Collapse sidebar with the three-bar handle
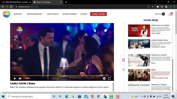Screen dimensions: 177x99 [123, 60]
